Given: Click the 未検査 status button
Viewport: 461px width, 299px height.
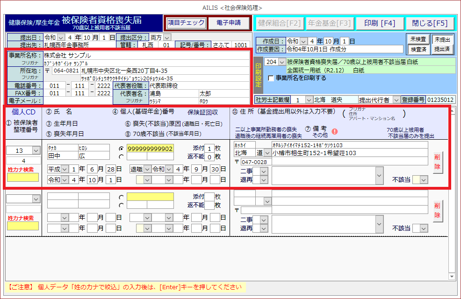Looking at the screenshot, I should [418, 39].
